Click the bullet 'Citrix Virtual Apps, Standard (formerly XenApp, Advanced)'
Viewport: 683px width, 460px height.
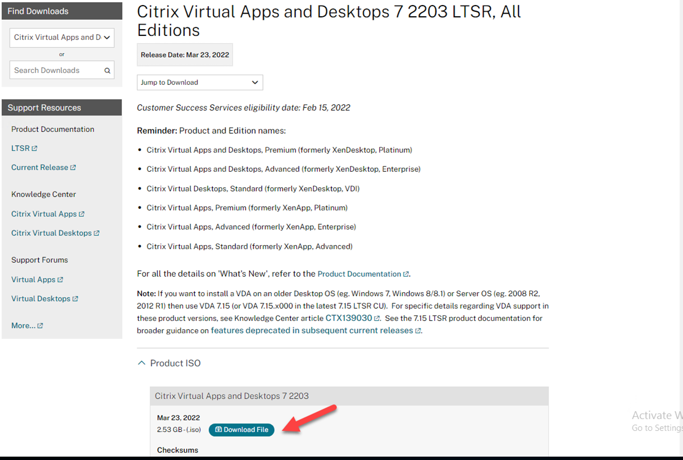(x=249, y=247)
